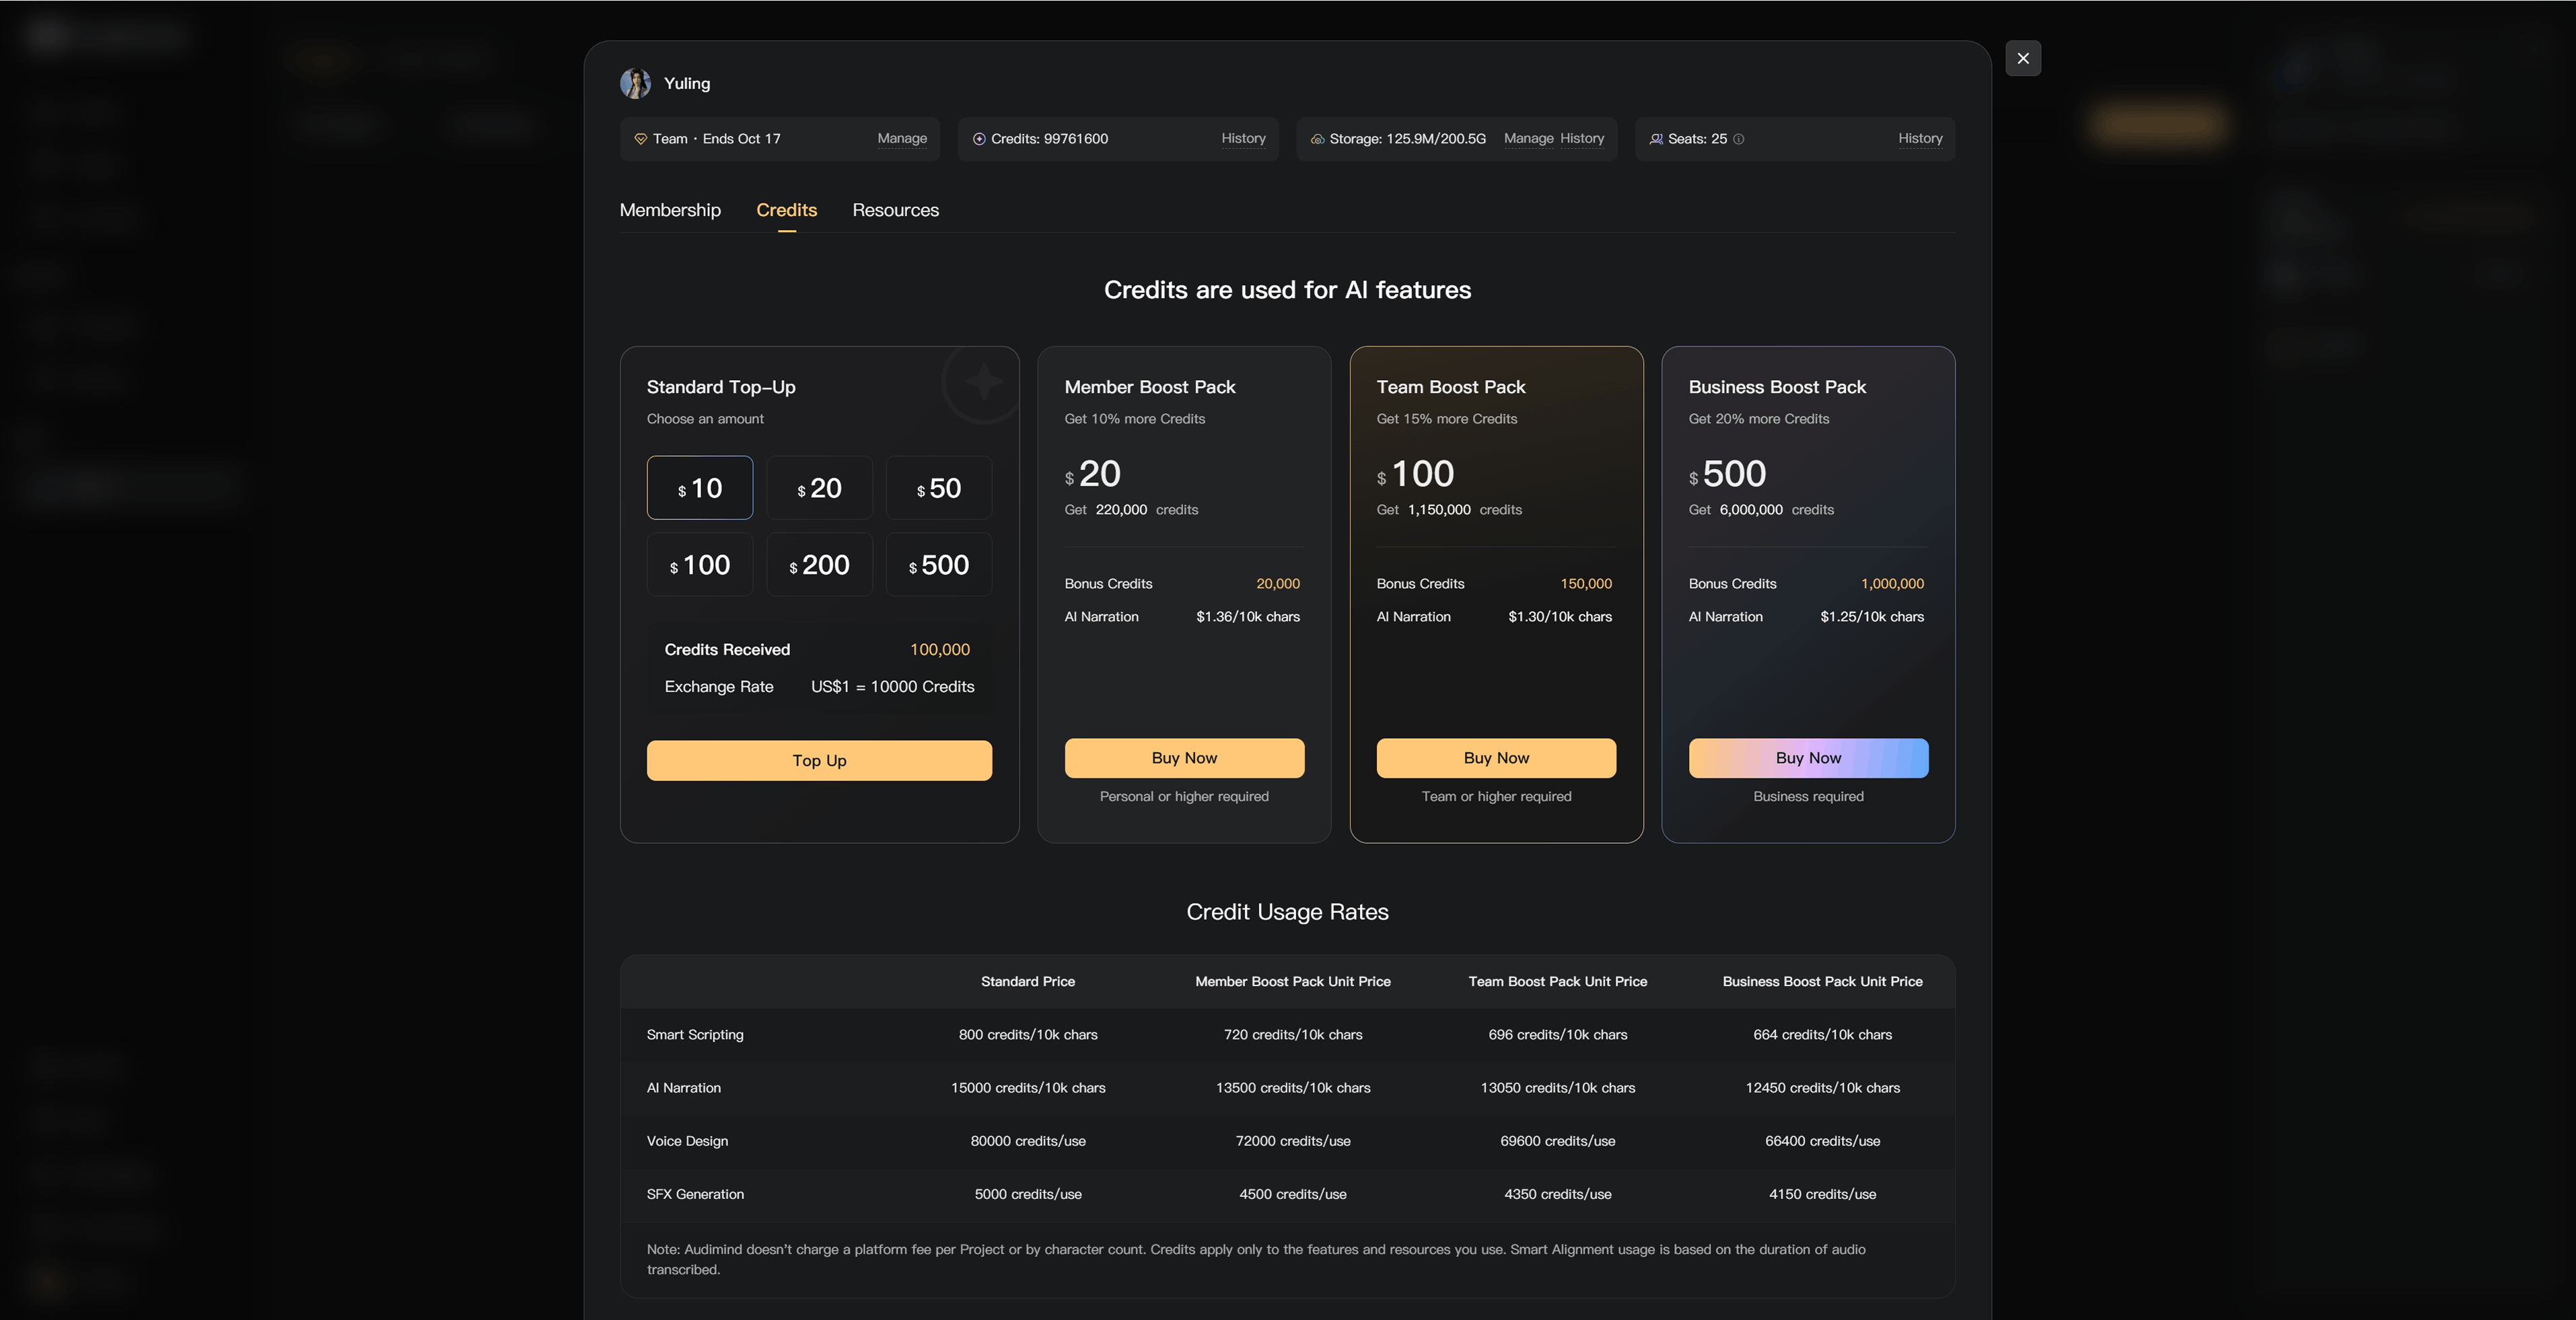Pick the $200 top-up amount

(819, 565)
